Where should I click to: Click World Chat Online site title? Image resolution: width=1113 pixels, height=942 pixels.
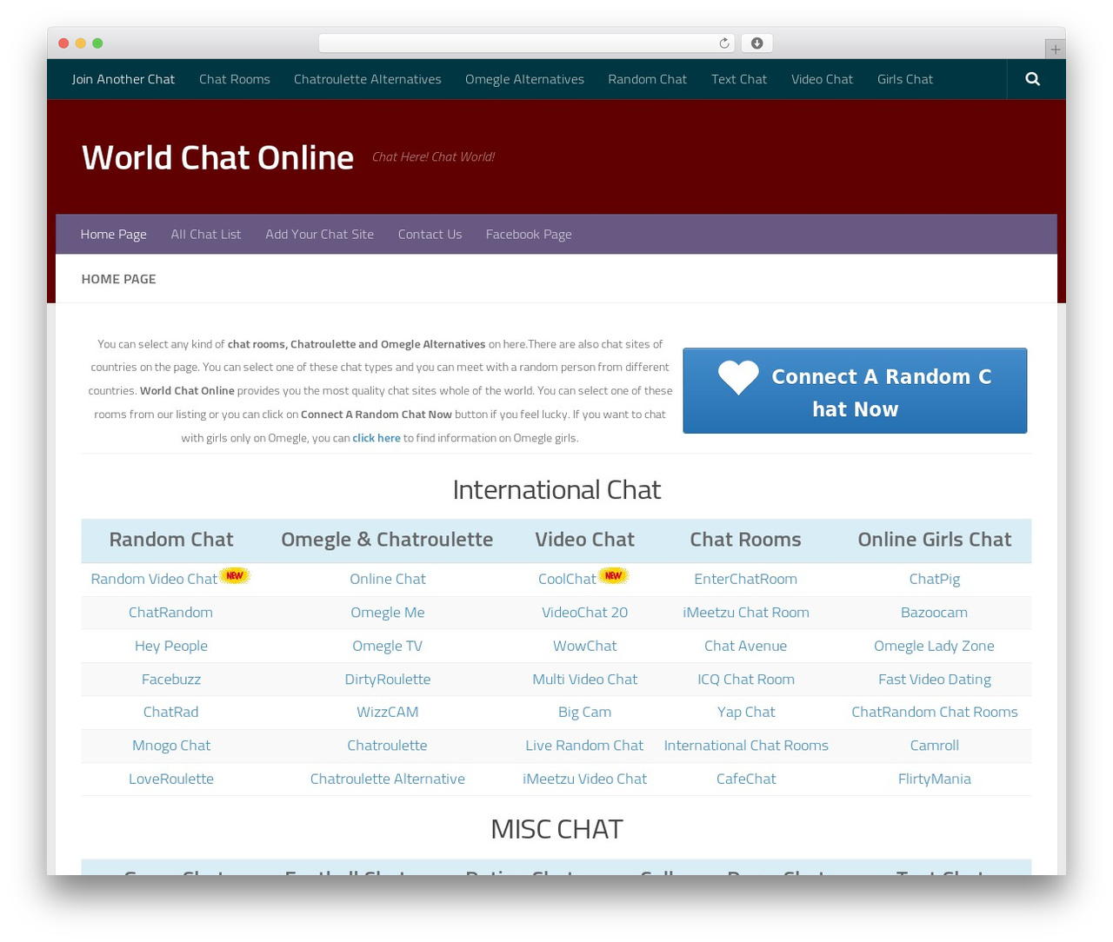[x=217, y=157]
